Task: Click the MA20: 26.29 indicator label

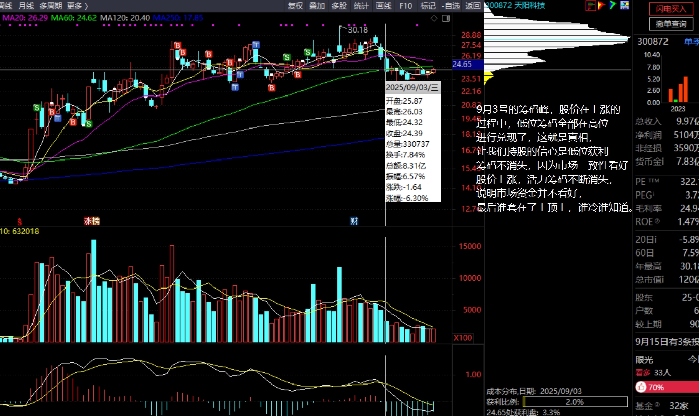Action: click(x=24, y=18)
